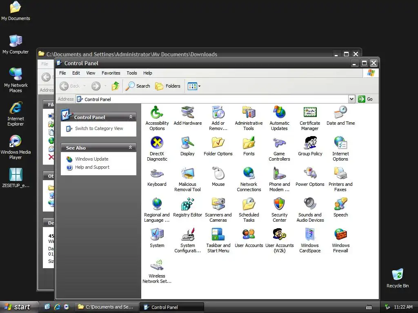The width and height of the screenshot is (418, 313).
Task: Open Game Controllers settings
Action: 279,149
